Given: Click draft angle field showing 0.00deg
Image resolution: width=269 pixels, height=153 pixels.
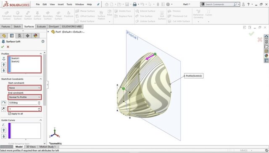Looking at the screenshot, I should pos(23,103).
